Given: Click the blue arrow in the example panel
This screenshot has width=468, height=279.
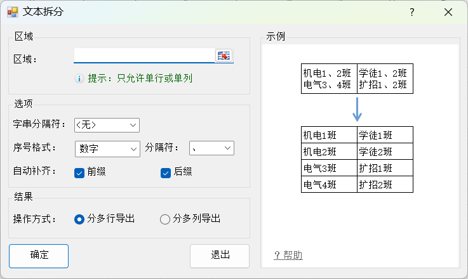Looking at the screenshot, I should pyautogui.click(x=357, y=110).
